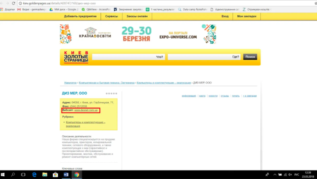Viewport: 317px width, 179px height.
Task: Switch to the карта tab link
Action: point(202,96)
